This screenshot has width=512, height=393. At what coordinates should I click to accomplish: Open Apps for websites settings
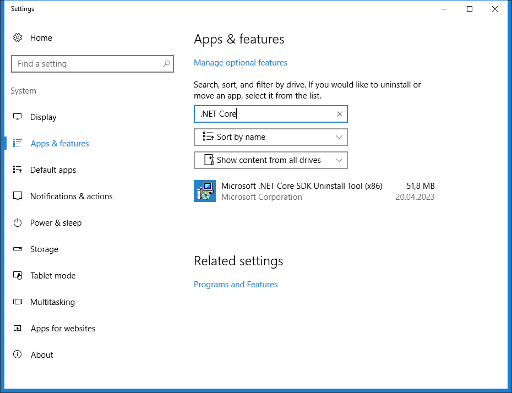coord(63,328)
